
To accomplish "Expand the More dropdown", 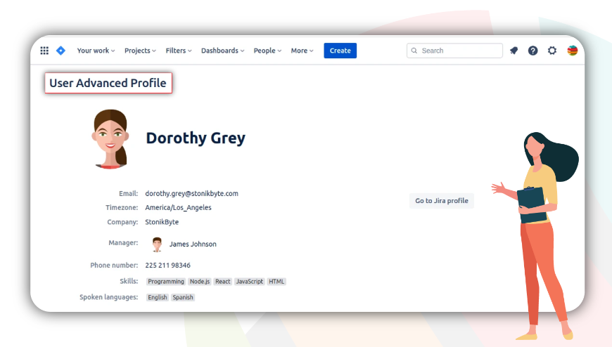I will point(302,51).
